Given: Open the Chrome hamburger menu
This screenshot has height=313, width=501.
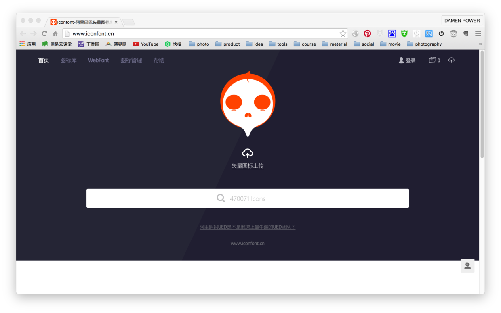Looking at the screenshot, I should click(x=478, y=33).
